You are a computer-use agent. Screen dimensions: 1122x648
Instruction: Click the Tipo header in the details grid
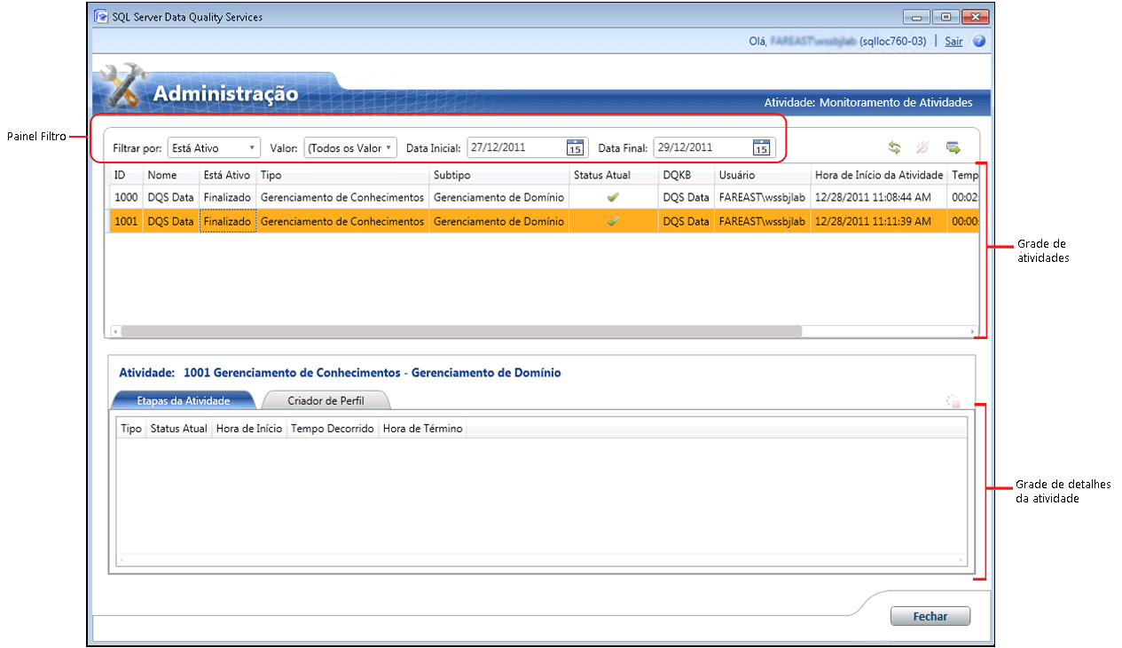[131, 429]
